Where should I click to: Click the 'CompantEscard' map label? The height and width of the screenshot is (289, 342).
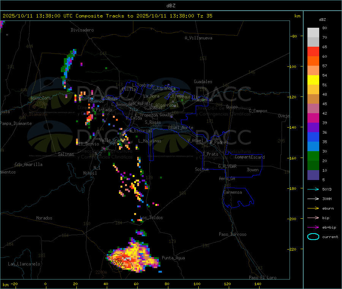(250, 157)
